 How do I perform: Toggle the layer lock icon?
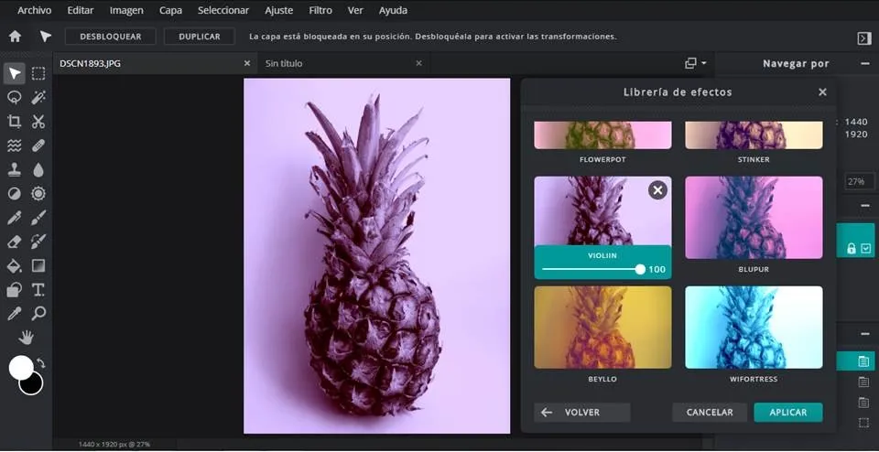point(852,248)
